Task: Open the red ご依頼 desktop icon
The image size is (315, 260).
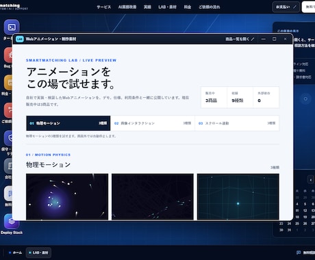Action: click(9, 110)
